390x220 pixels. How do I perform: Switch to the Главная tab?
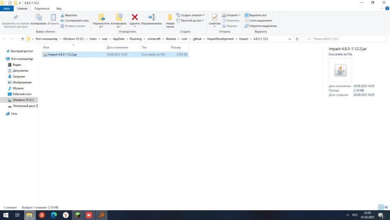22,9
